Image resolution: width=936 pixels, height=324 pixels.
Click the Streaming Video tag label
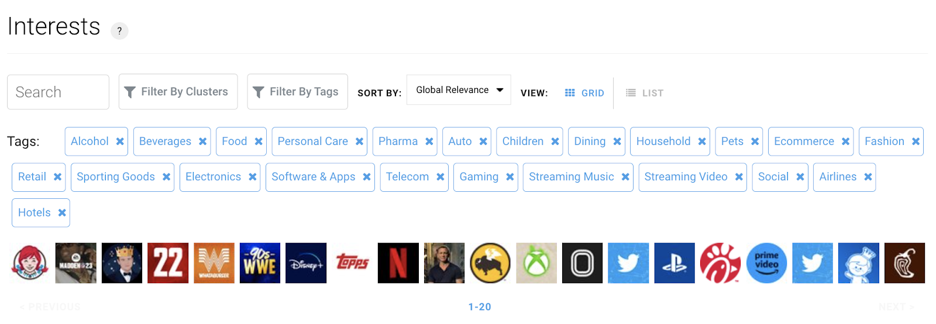(686, 177)
